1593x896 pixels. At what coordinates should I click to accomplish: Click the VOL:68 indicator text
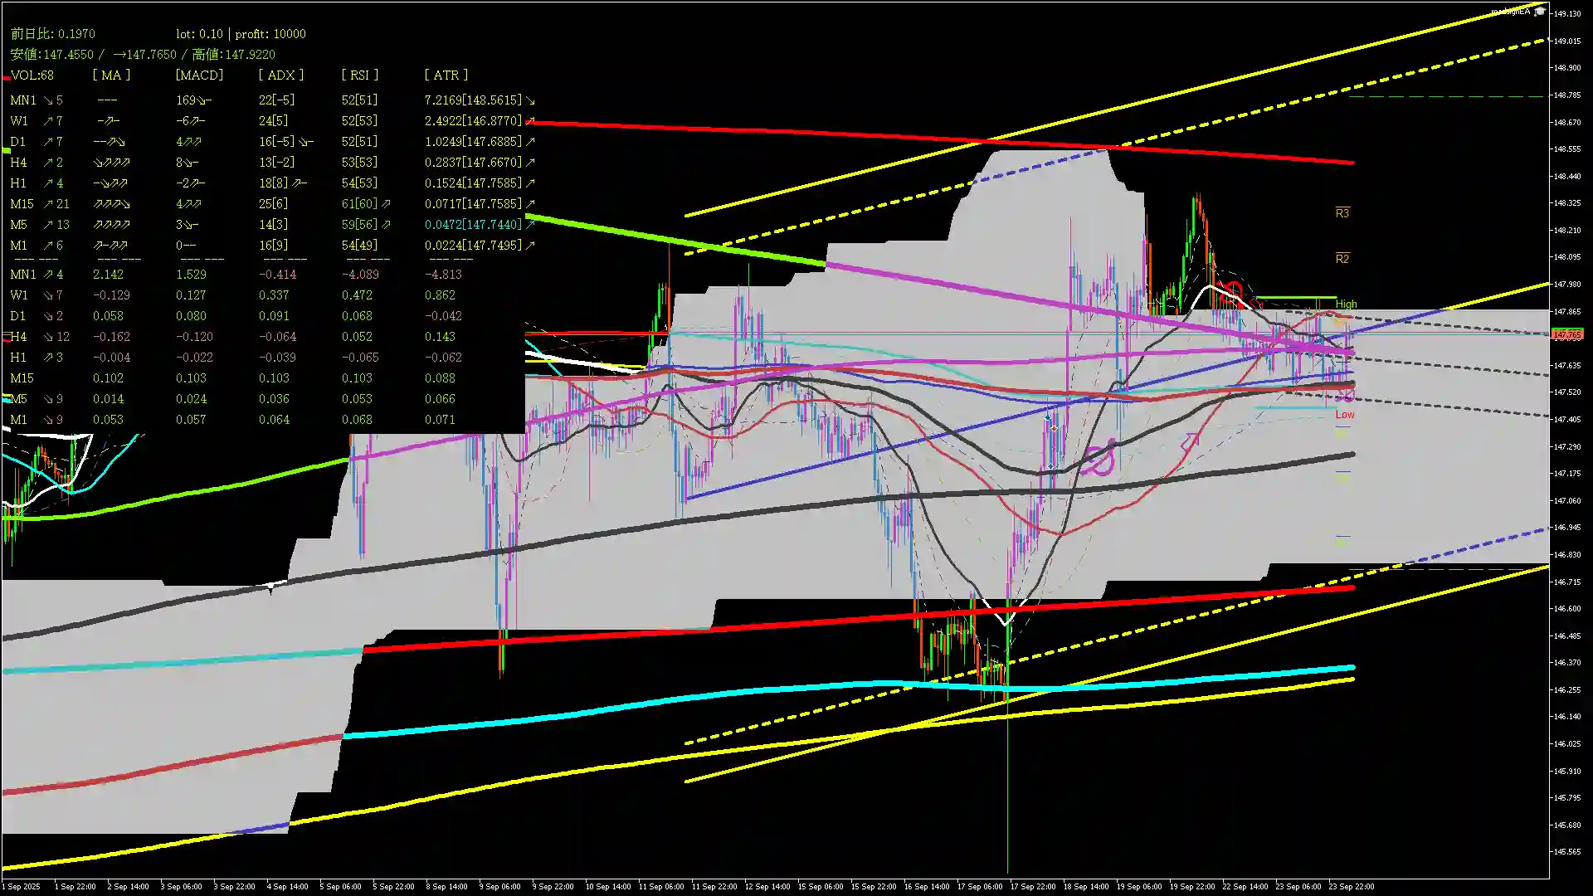[x=32, y=75]
